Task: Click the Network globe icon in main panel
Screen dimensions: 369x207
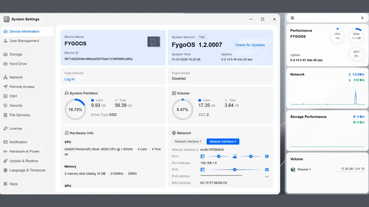Action: [174, 133]
